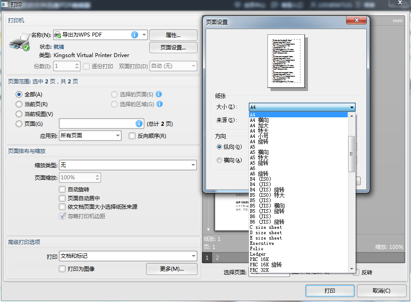Enable the 自动旋转 checkbox

coord(62,189)
